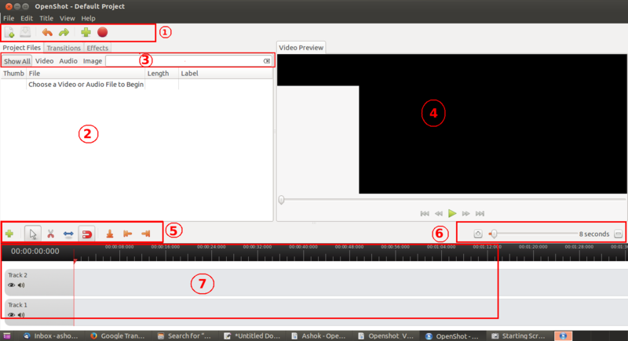Sort by the Length column header
Screen dimensions: 628x341
(x=162, y=74)
